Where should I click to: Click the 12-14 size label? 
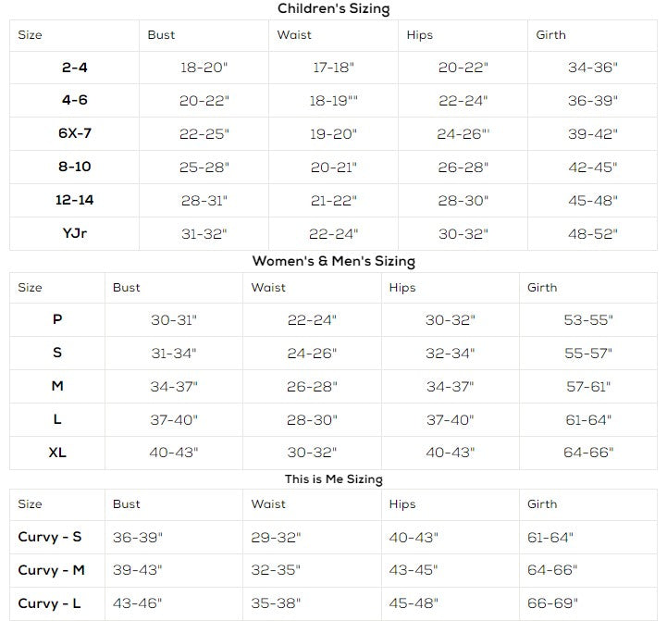click(75, 200)
